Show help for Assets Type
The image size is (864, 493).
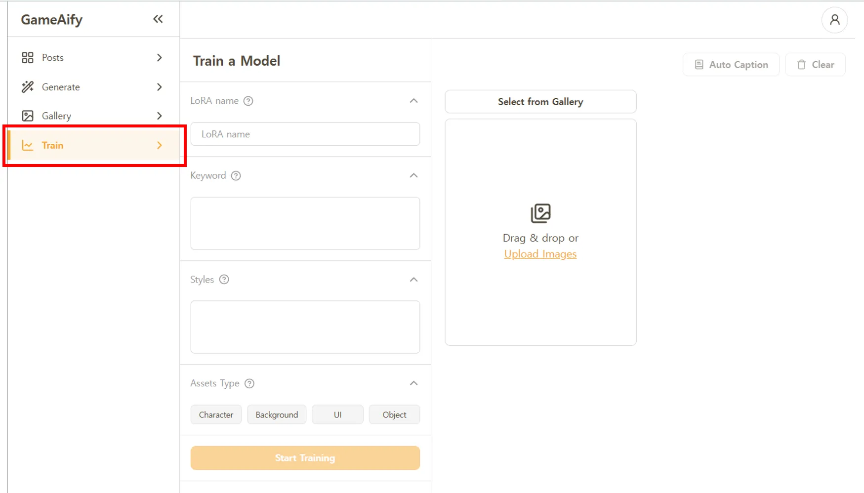point(249,383)
